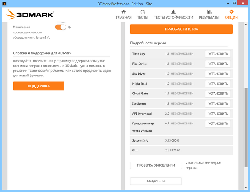
Task: Click the Подробности версии heading
Action: point(148,43)
